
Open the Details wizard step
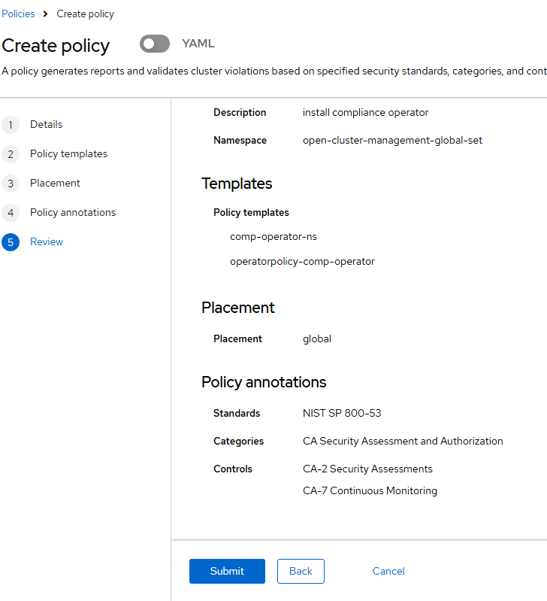(47, 125)
